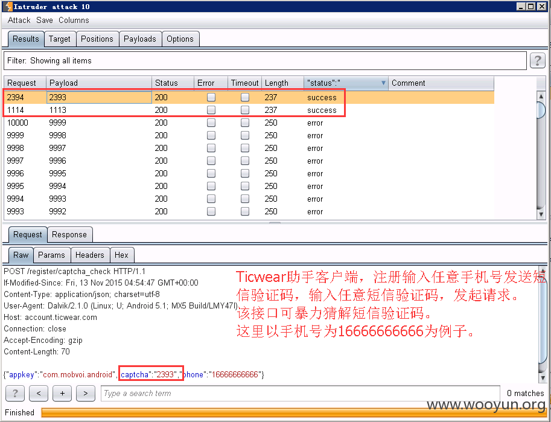Click the Content-Length: 70 header line

click(37, 351)
